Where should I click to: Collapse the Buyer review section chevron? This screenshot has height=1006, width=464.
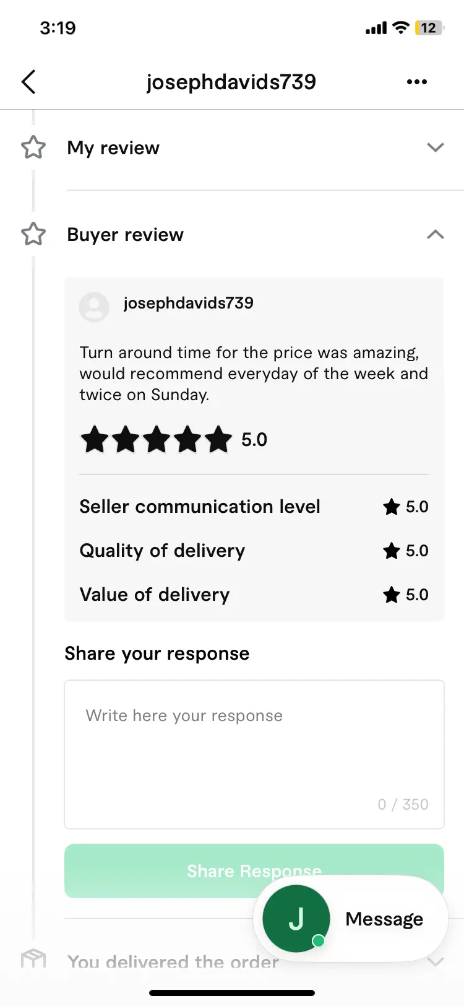(x=436, y=234)
